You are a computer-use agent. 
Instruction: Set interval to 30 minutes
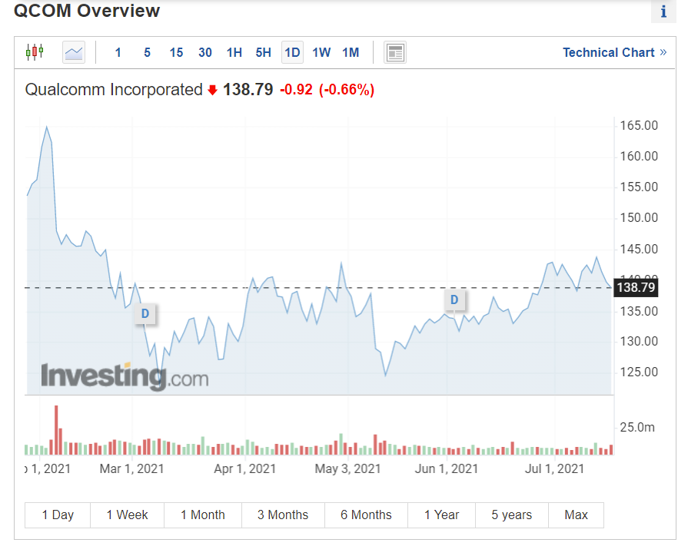point(205,52)
